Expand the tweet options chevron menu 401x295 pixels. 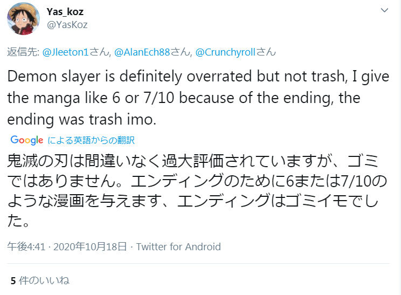pos(384,11)
